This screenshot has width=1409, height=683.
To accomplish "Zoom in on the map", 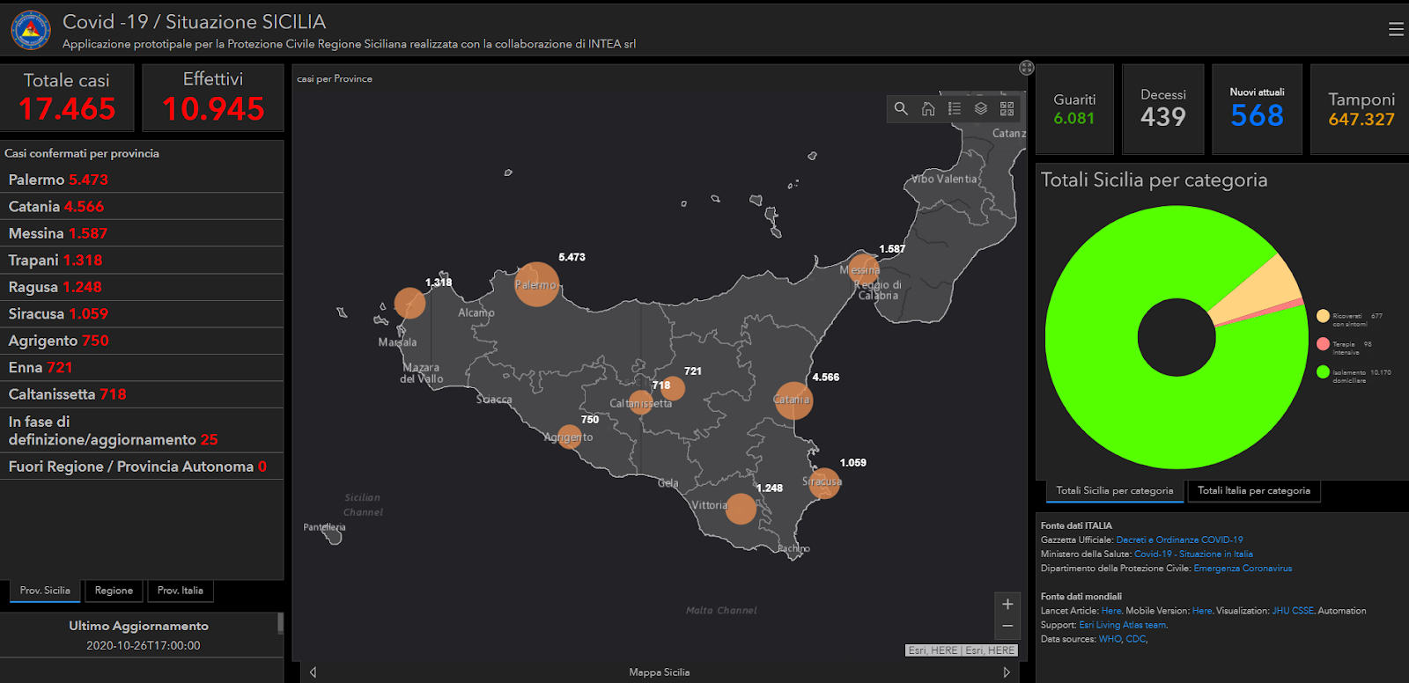I will (x=1007, y=604).
